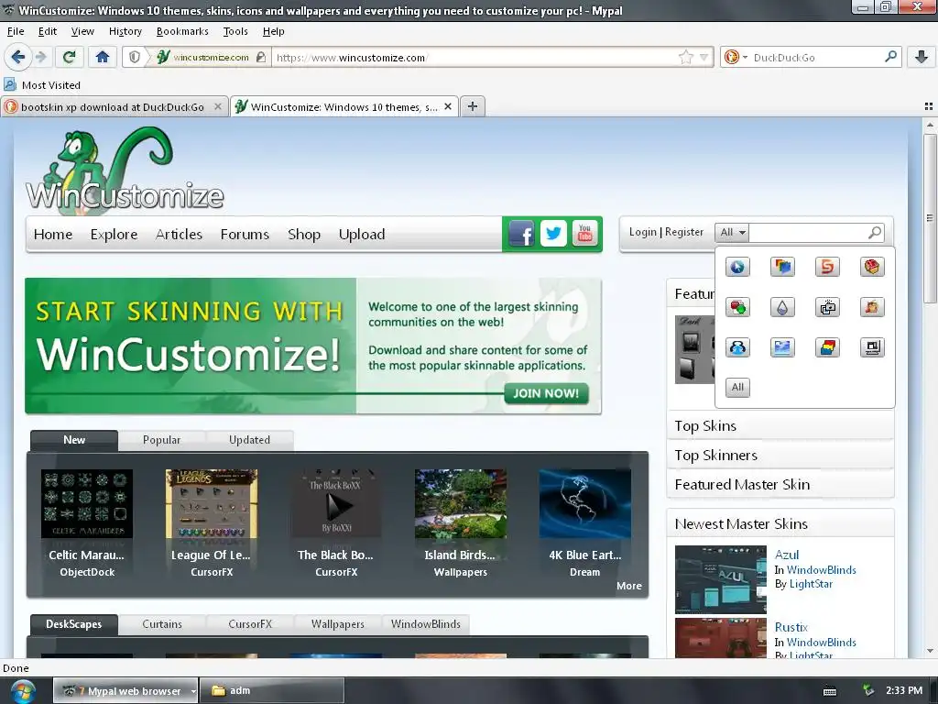Select the overlapping colored windows category icon
The width and height of the screenshot is (938, 704).
(x=782, y=267)
